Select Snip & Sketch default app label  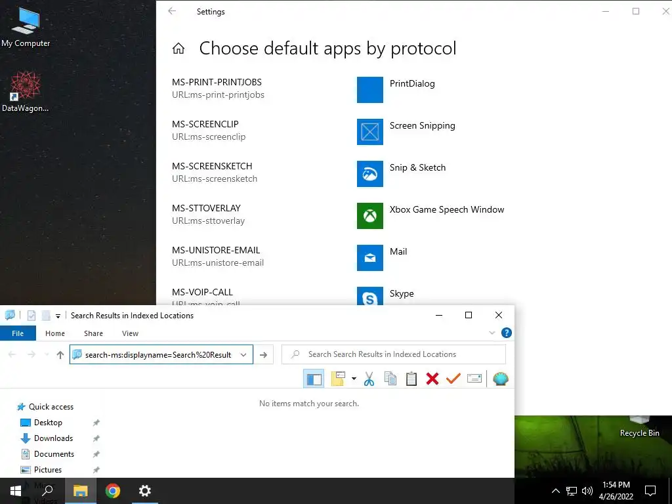417,167
